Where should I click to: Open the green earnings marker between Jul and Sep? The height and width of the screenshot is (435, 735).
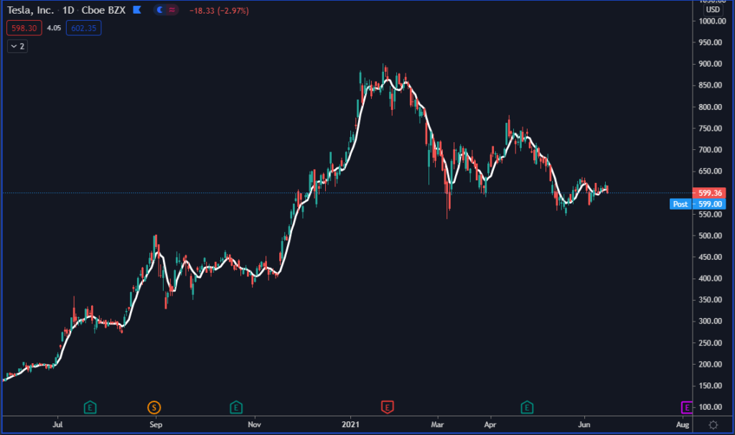click(x=90, y=407)
